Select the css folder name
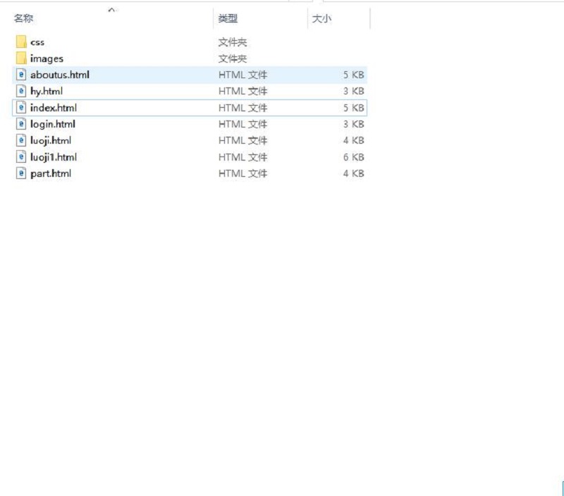Viewport: 564px width, 496px height. [x=37, y=42]
